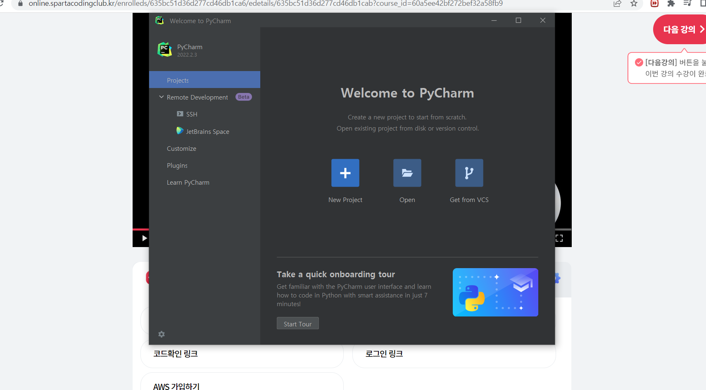Click the JetBrains Space logo icon

pos(180,131)
